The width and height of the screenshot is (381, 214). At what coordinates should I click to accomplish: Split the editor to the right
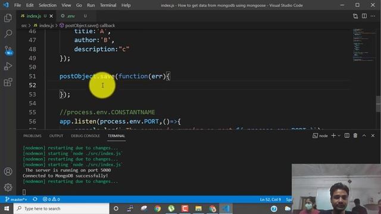(364, 16)
